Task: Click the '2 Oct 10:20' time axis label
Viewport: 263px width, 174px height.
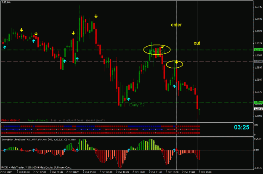Action: tap(122, 172)
